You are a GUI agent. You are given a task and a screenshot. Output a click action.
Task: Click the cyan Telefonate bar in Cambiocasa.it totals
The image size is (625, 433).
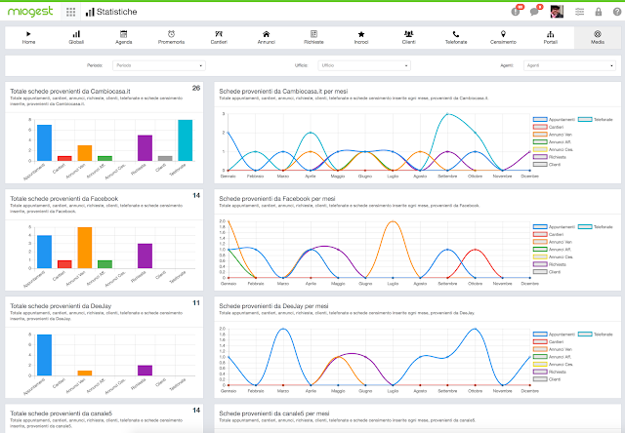[x=185, y=140]
